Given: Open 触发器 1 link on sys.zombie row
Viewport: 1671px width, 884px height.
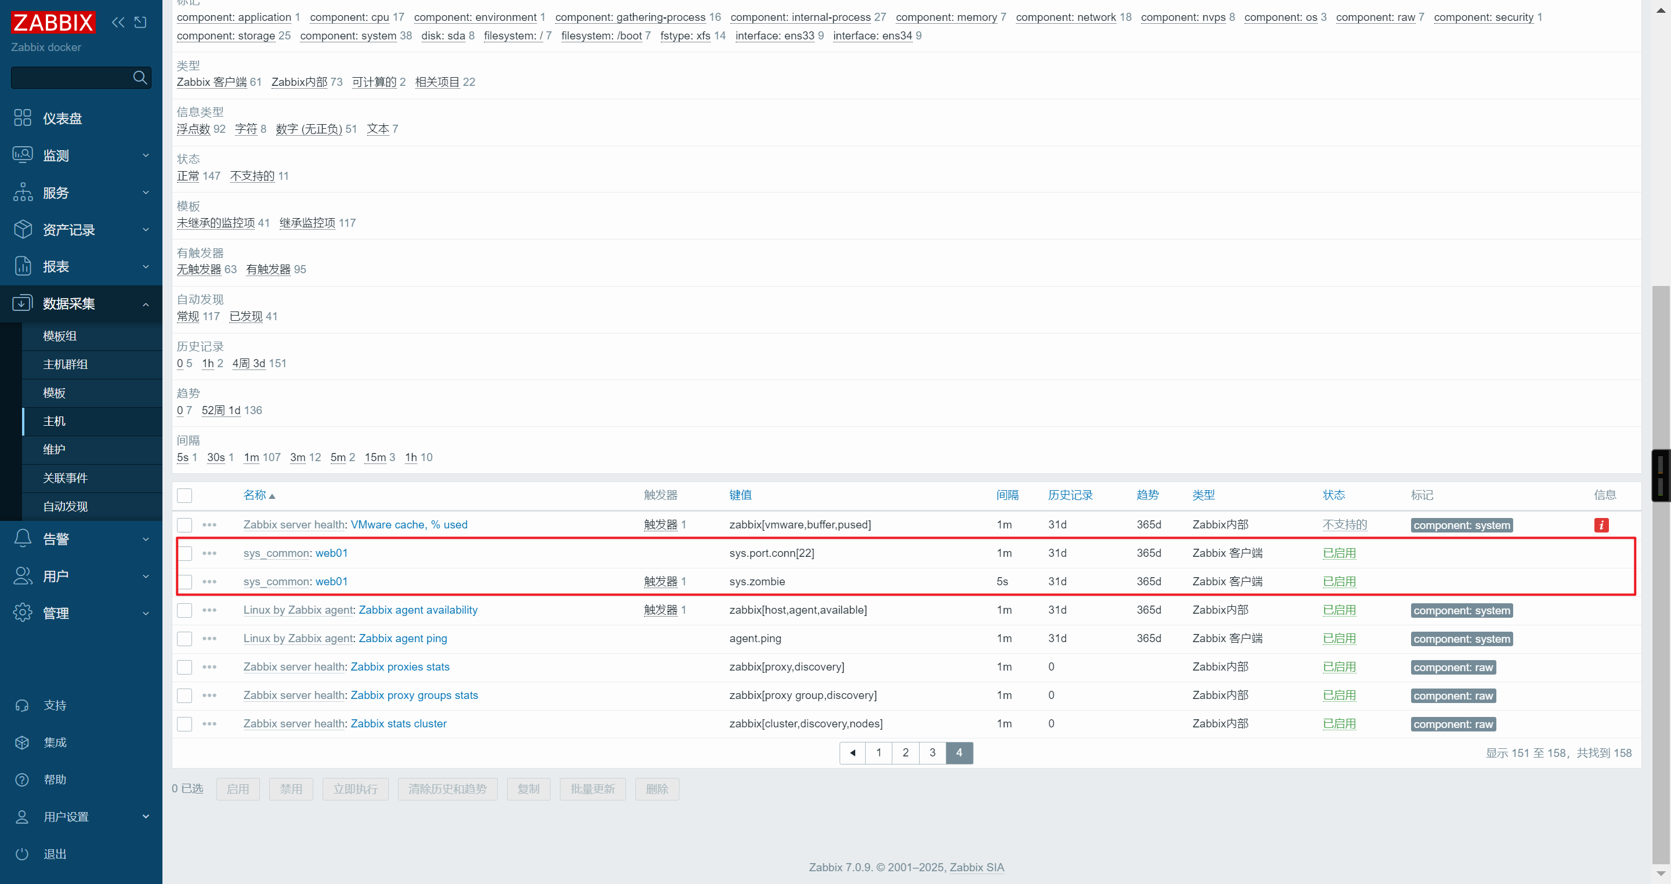Looking at the screenshot, I should 664,581.
